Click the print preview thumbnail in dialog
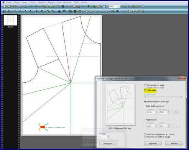This screenshot has width=189, height=150. pos(120,104)
